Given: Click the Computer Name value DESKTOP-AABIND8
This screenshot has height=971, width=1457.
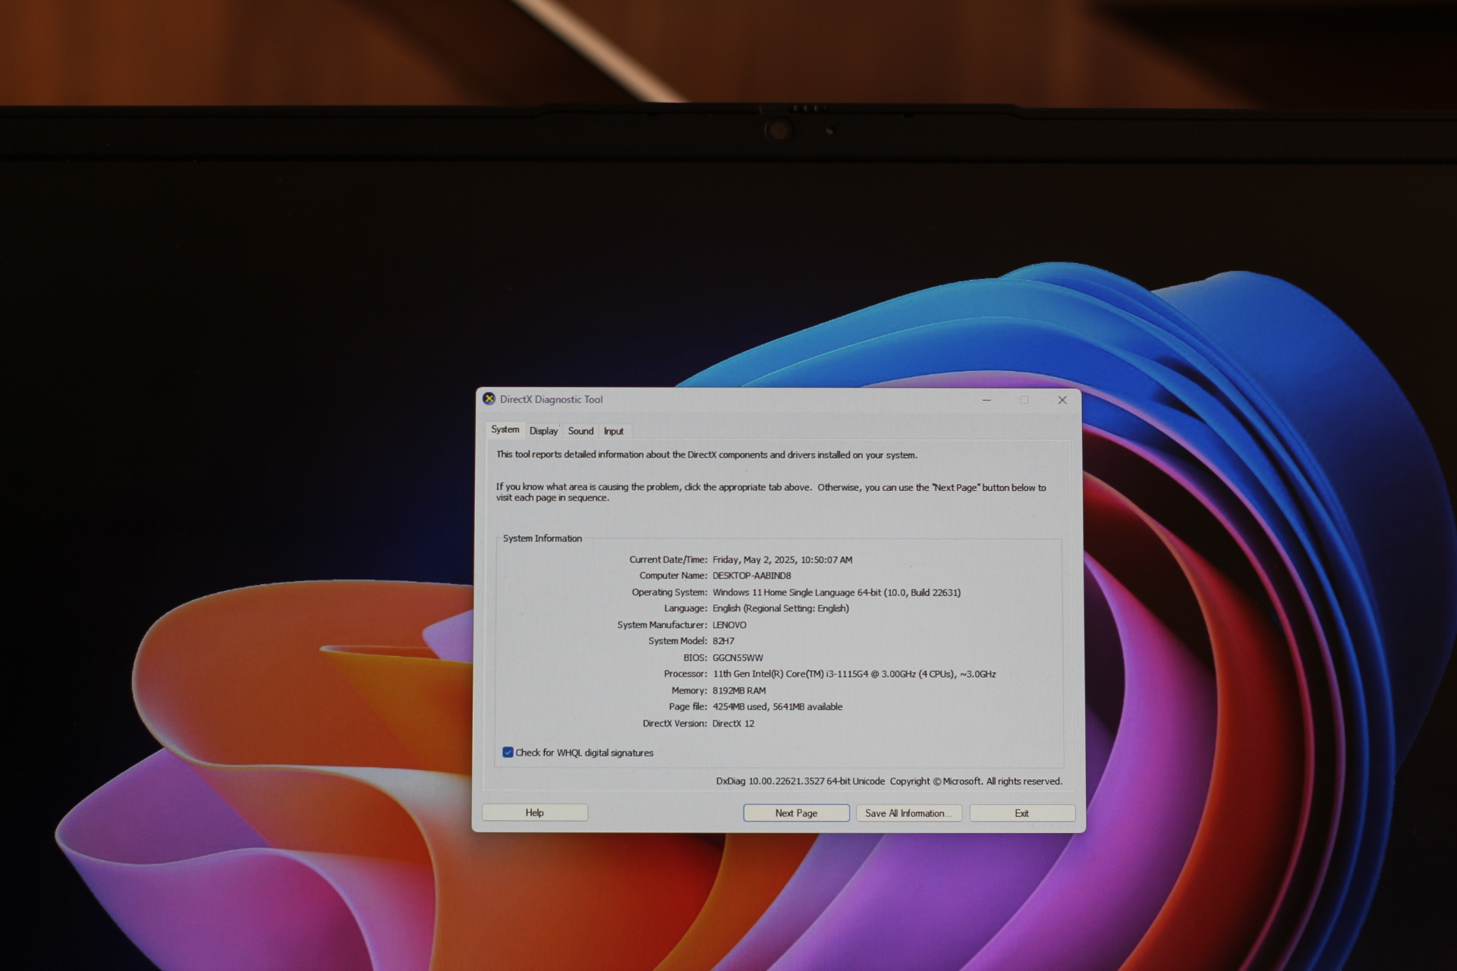Looking at the screenshot, I should coord(751,576).
